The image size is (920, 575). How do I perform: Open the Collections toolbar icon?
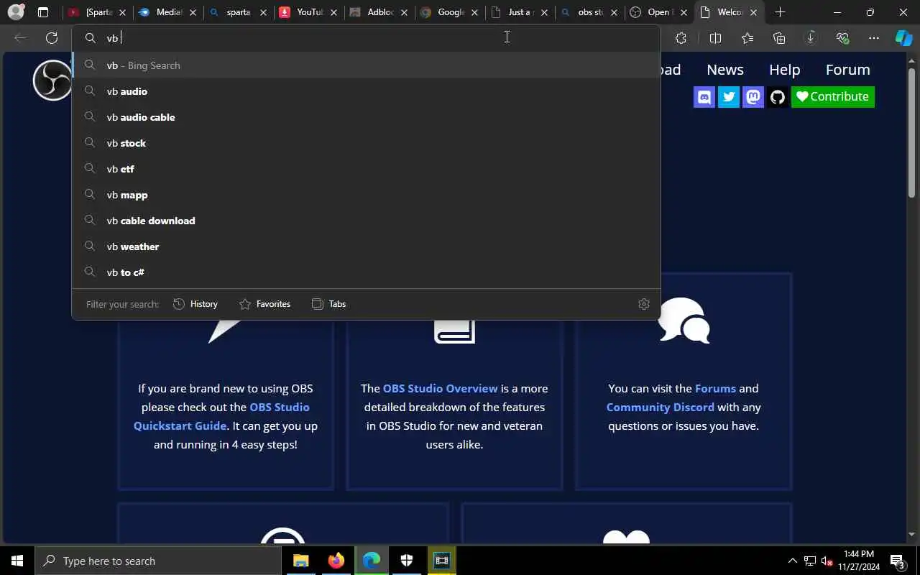(x=779, y=38)
